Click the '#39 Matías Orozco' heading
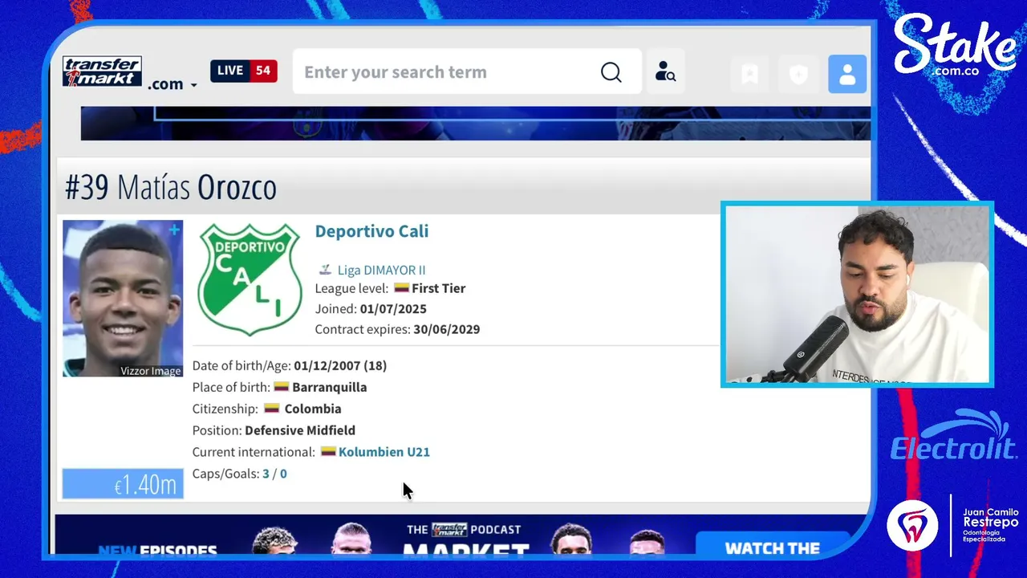Viewport: 1027px width, 578px height. pyautogui.click(x=171, y=187)
